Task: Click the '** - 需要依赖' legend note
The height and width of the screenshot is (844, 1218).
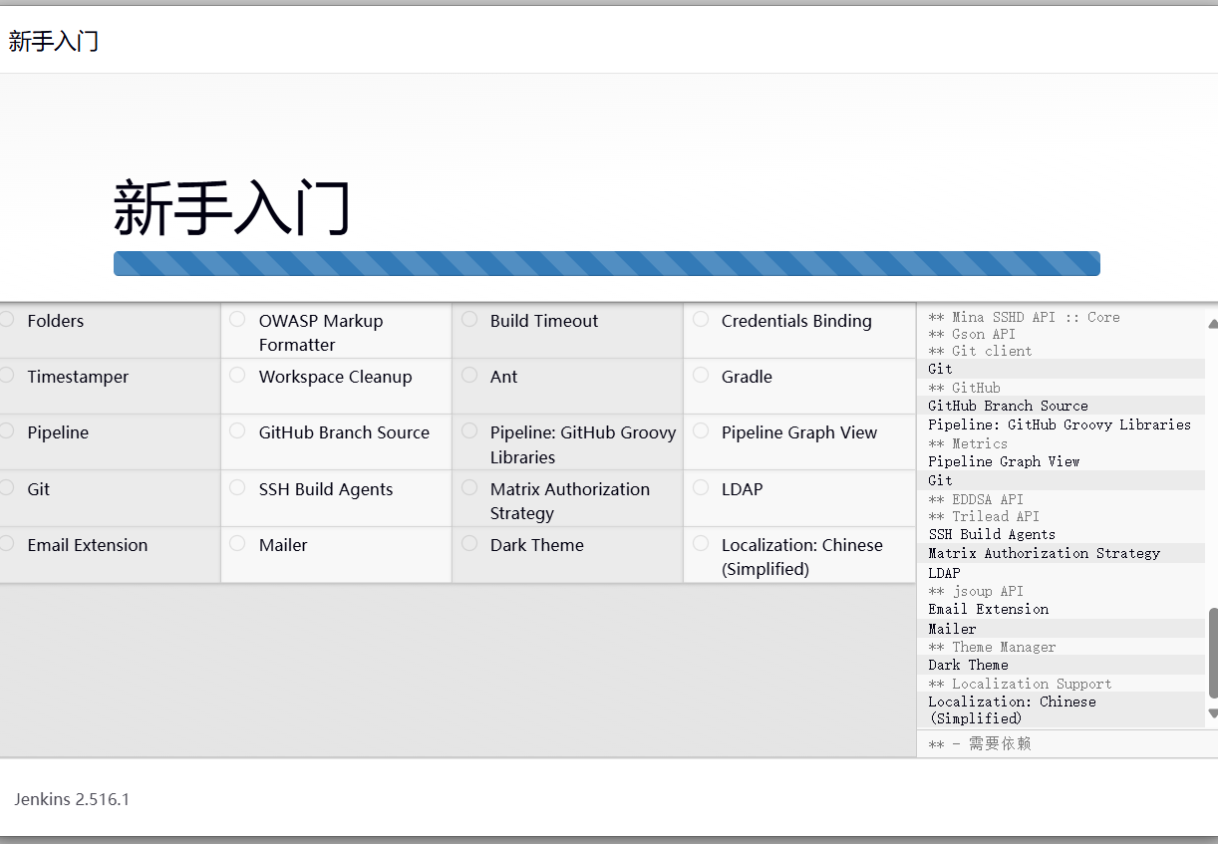Action: pos(980,743)
